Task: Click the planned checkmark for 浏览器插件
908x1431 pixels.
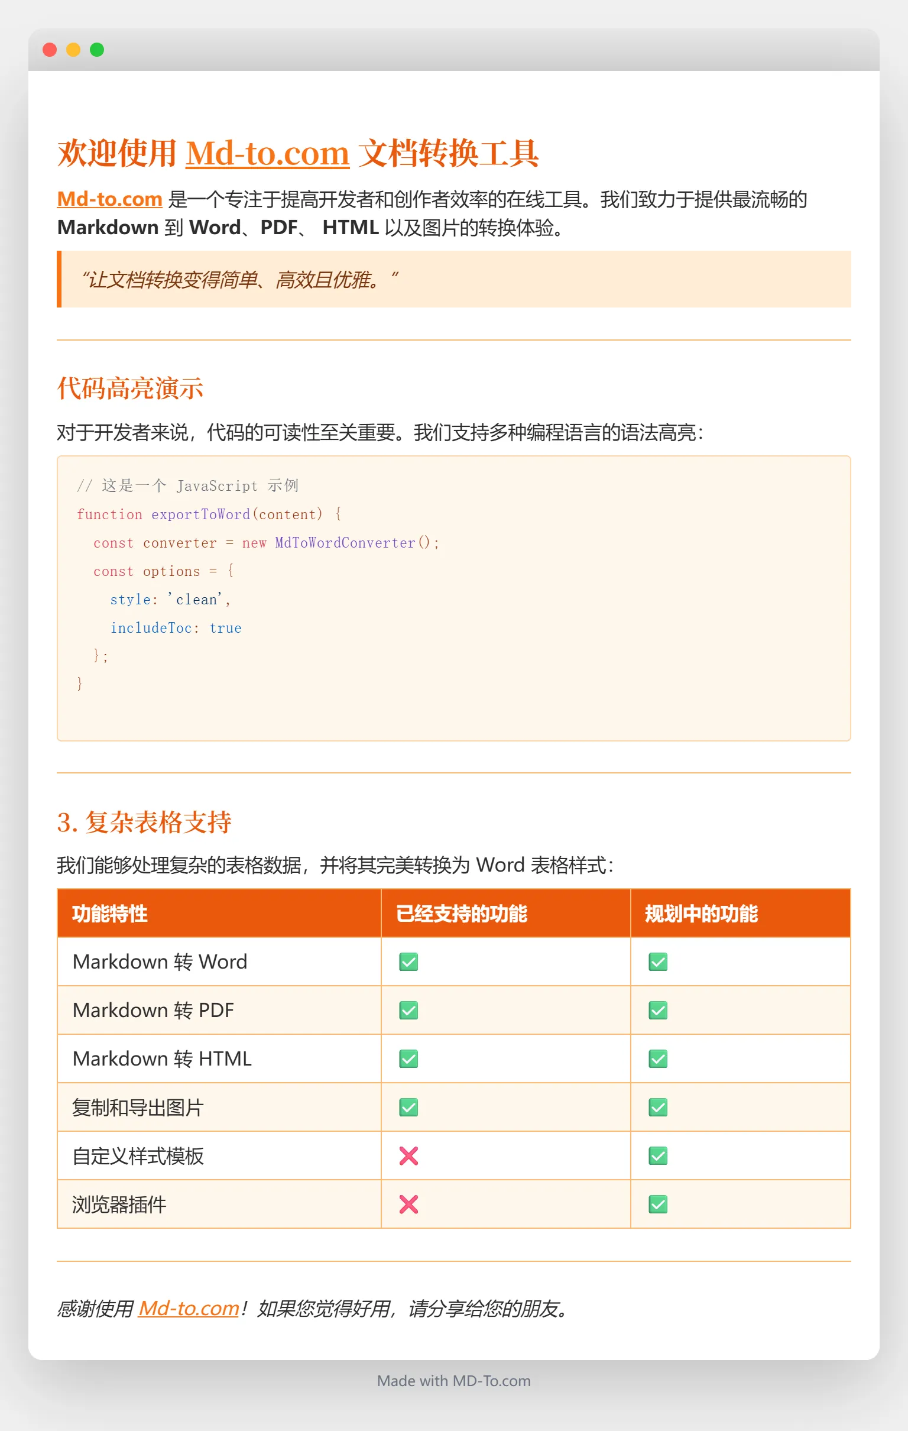Action: tap(658, 1204)
